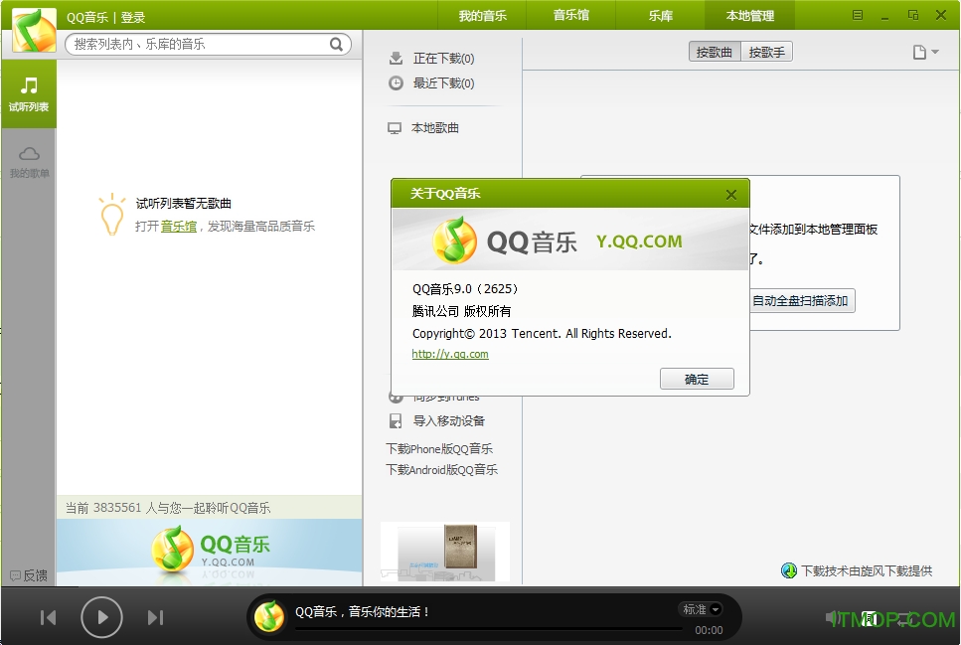Click the QQ音乐，音乐你的生活！ song title
Screen dimensions: 961x645
(362, 611)
